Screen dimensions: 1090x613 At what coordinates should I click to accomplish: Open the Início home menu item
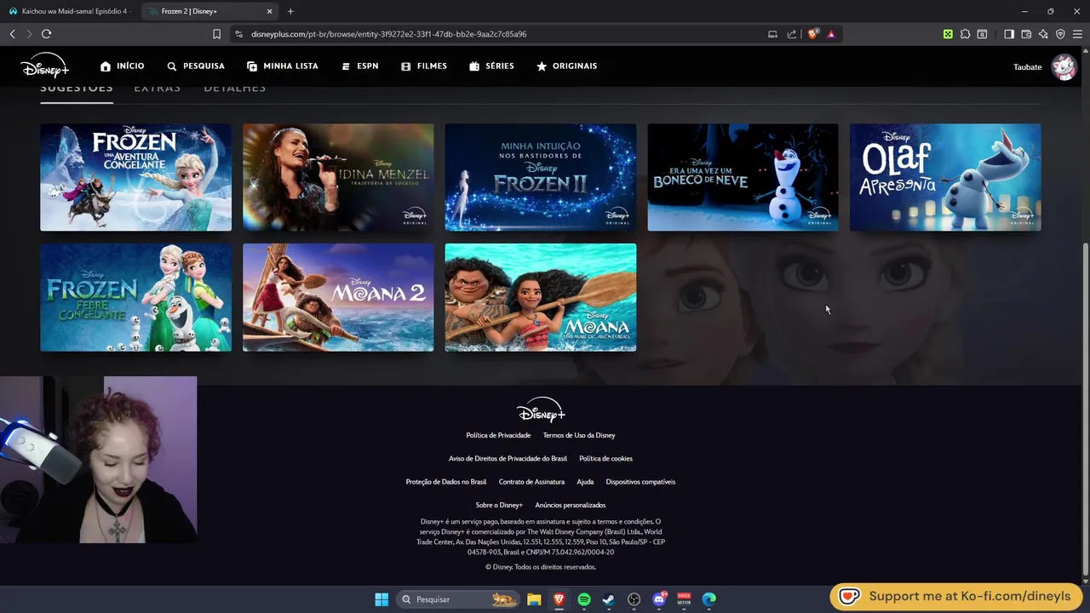tap(123, 66)
